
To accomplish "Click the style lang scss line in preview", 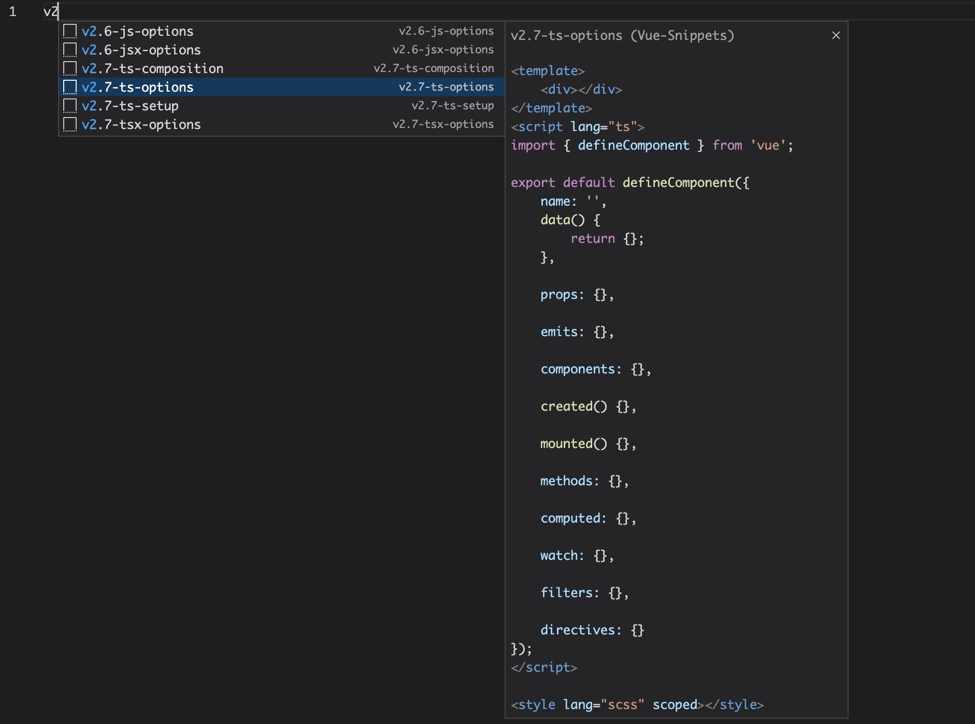I will tap(637, 705).
